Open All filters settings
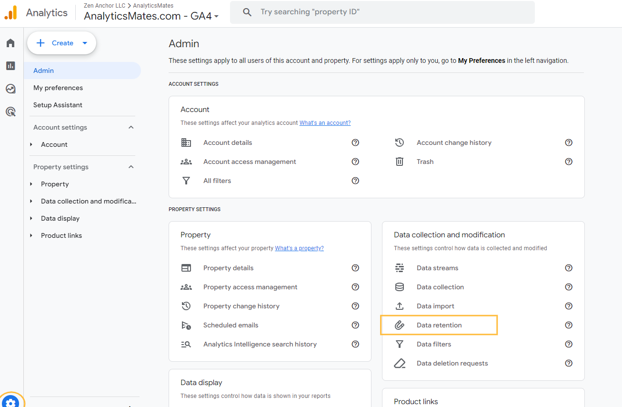 (217, 181)
